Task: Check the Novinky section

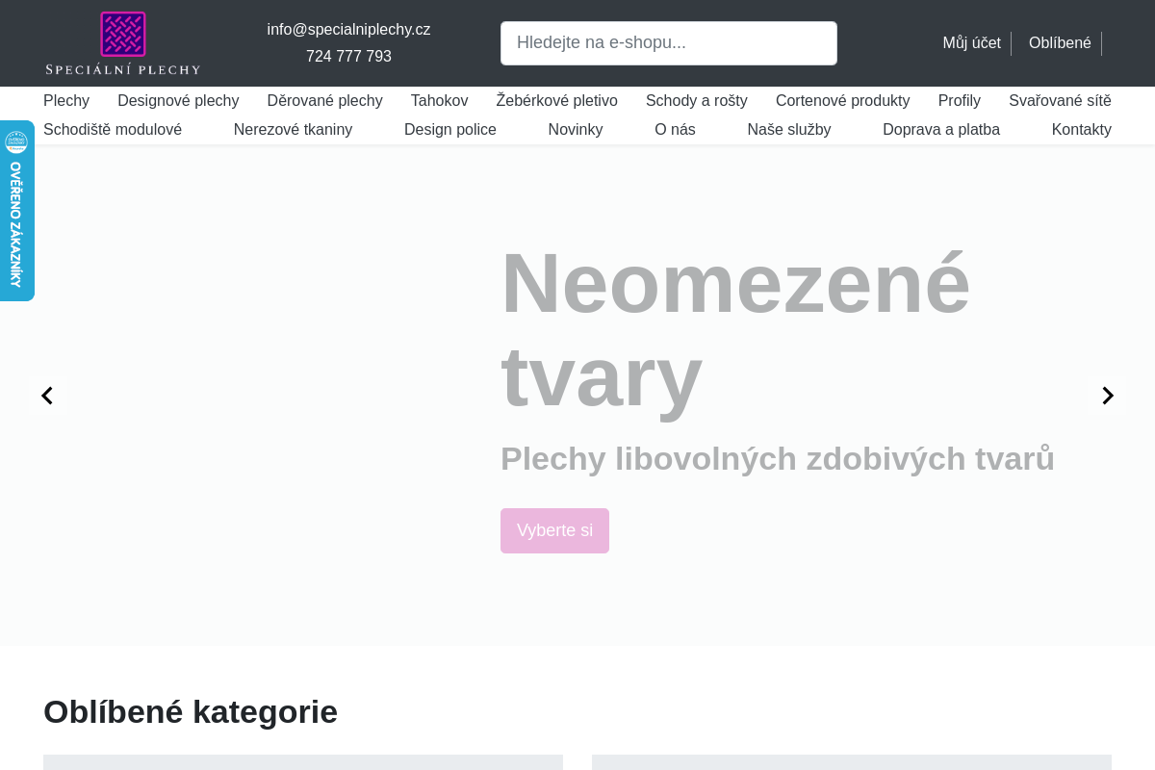Action: point(576,129)
